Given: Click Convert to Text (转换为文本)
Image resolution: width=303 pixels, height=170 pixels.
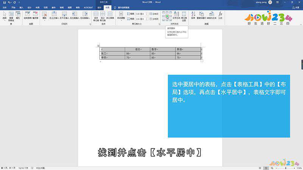Looking at the screenshot, I should click(x=212, y=15).
